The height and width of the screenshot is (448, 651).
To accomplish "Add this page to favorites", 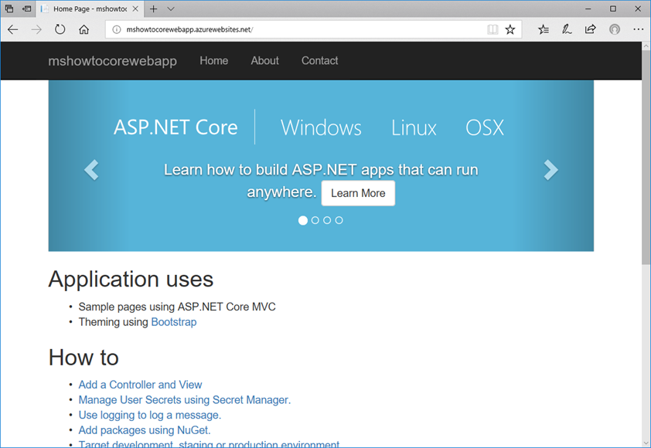I will tap(510, 29).
